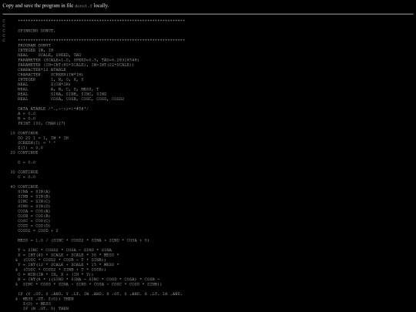Click the PARAMETER line defining IW=INT(80*SCALE)
This screenshot has width=416, height=312.
click(x=75, y=65)
